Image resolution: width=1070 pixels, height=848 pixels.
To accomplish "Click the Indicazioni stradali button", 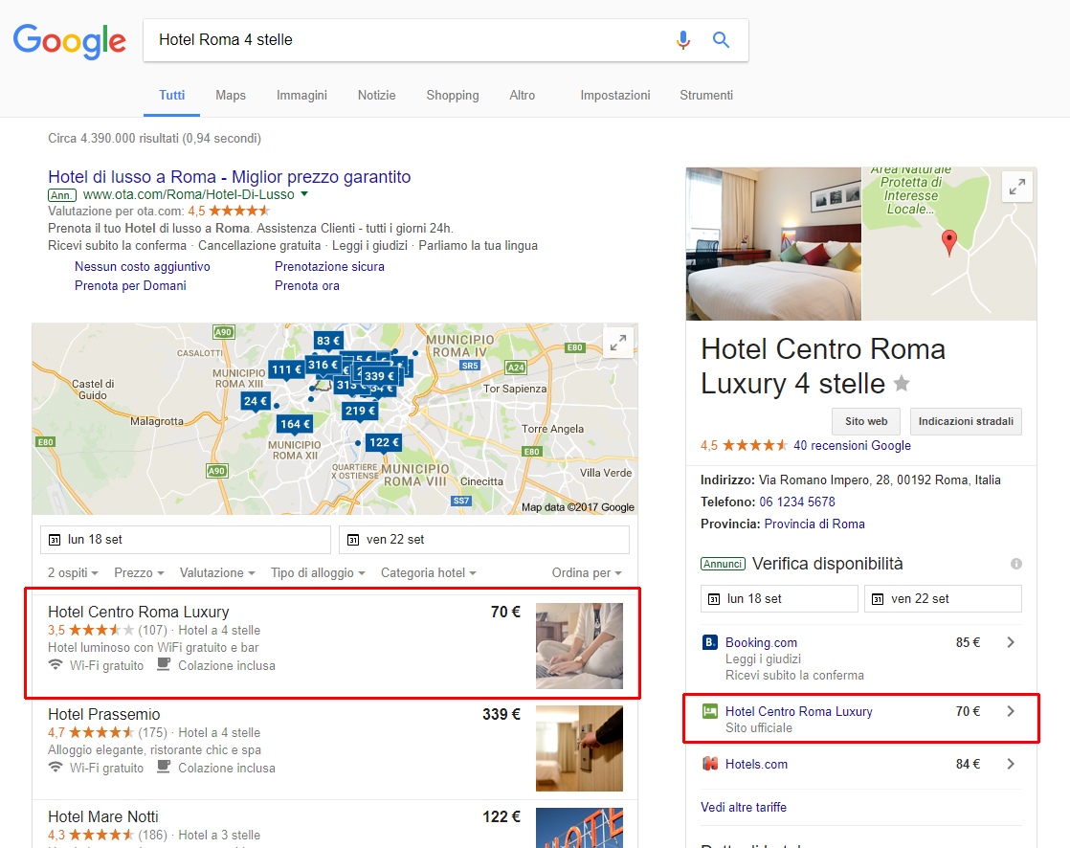I will (x=966, y=422).
